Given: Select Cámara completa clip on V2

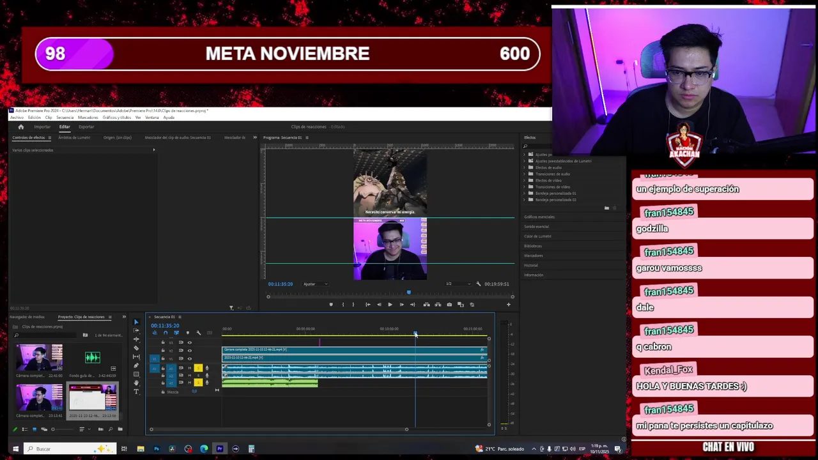Looking at the screenshot, I should (x=355, y=350).
